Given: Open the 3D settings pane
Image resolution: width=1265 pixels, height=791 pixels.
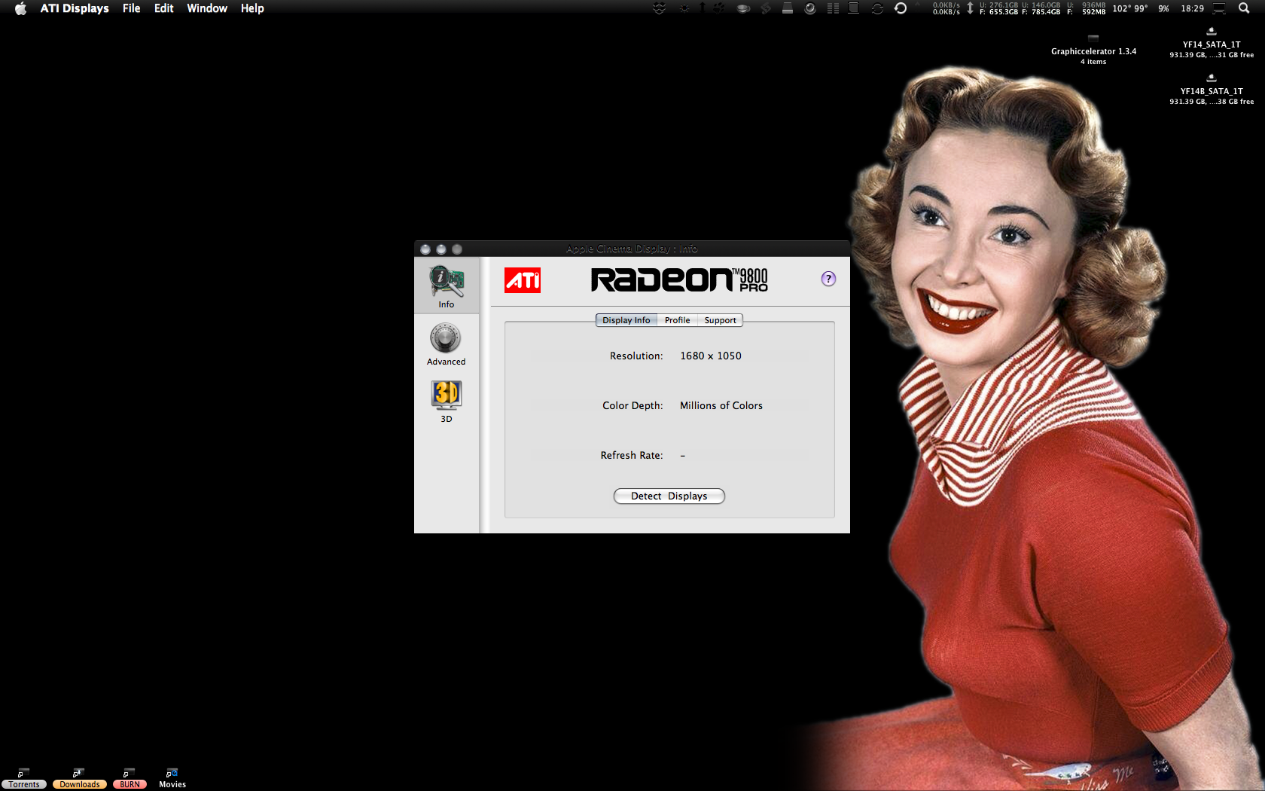Looking at the screenshot, I should pyautogui.click(x=446, y=398).
